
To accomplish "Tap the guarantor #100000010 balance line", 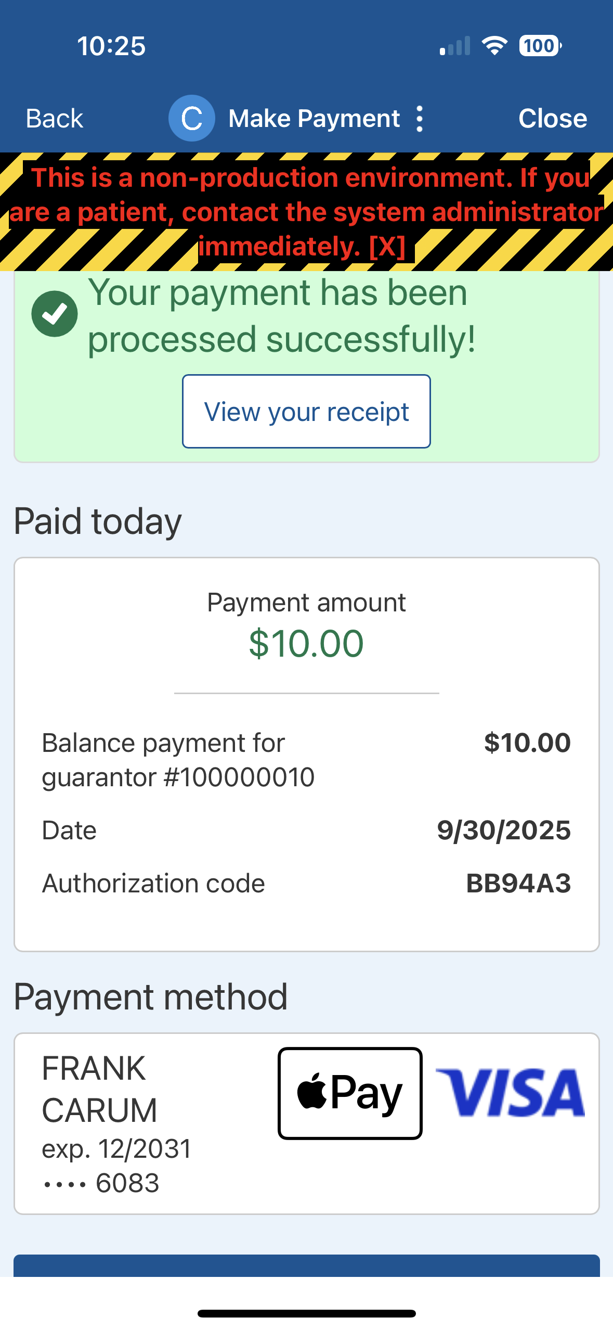I will tap(178, 760).
